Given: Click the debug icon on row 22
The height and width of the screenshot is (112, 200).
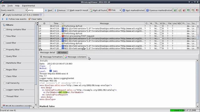Looking at the screenshot, I should point(63,44).
